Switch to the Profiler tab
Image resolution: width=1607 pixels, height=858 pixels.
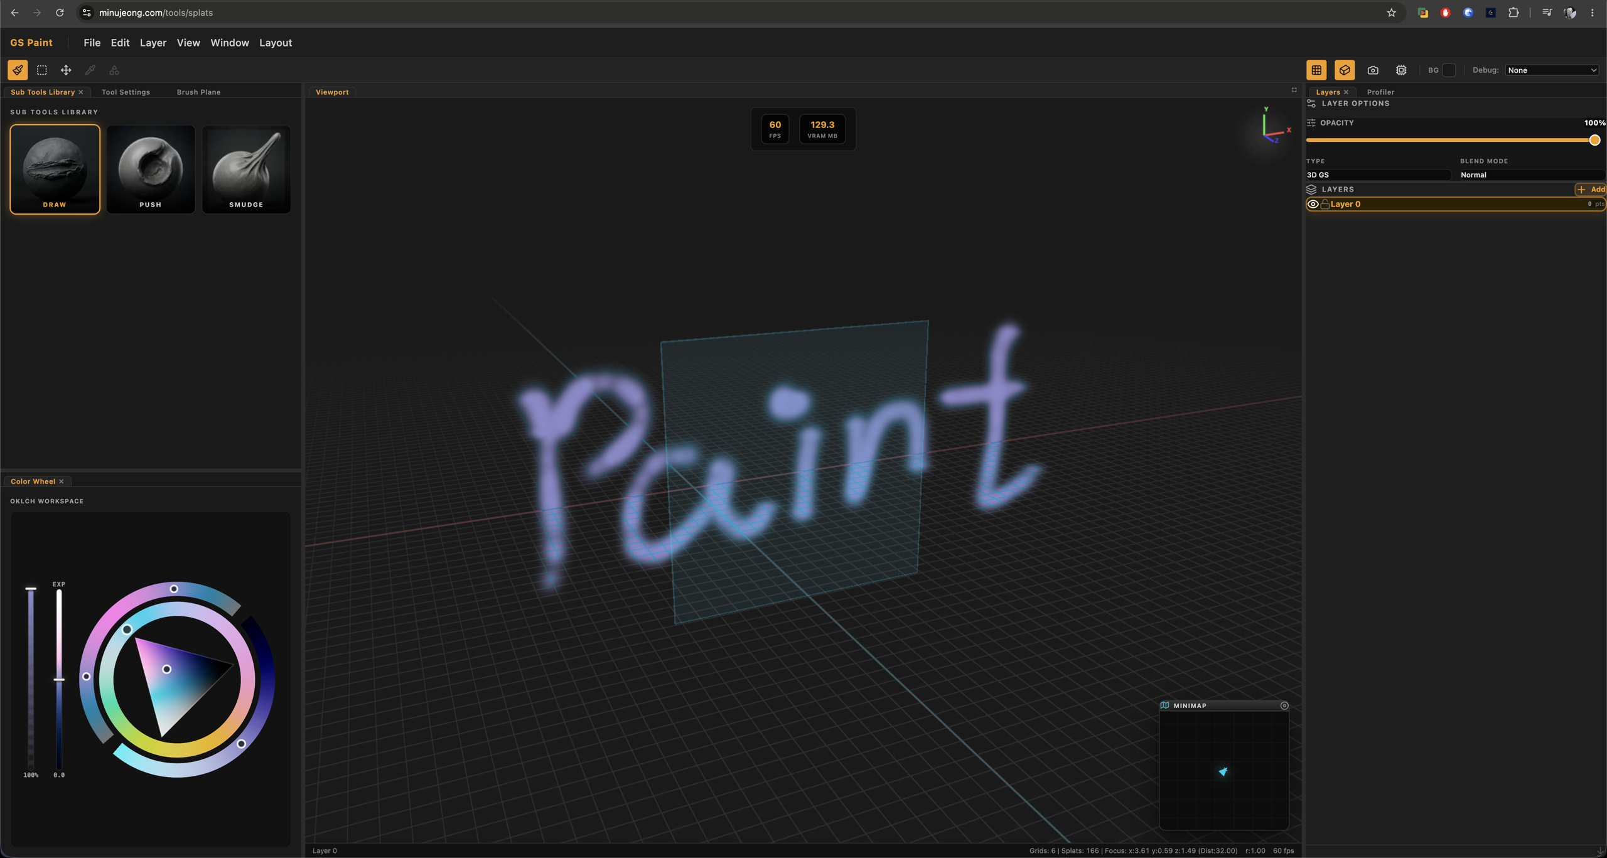click(1380, 92)
